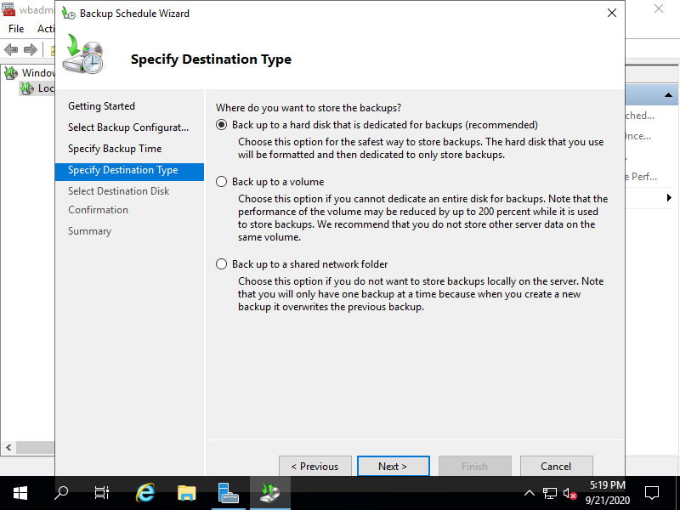Click the Next button in the wizard
Image resolution: width=680 pixels, height=510 pixels.
[394, 466]
